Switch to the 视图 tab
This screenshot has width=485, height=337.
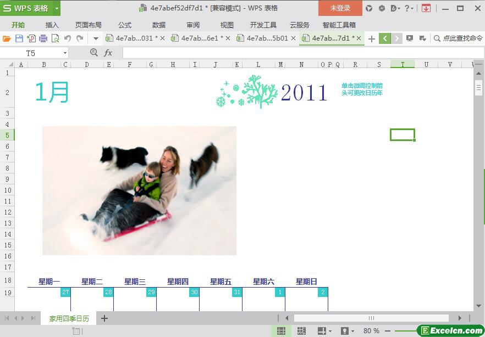tap(227, 25)
